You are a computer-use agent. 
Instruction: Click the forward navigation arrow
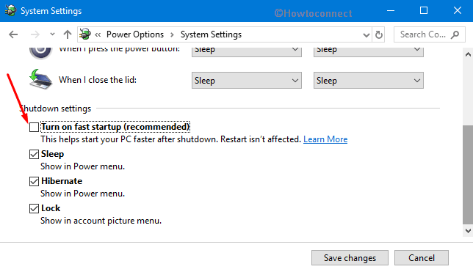click(35, 34)
